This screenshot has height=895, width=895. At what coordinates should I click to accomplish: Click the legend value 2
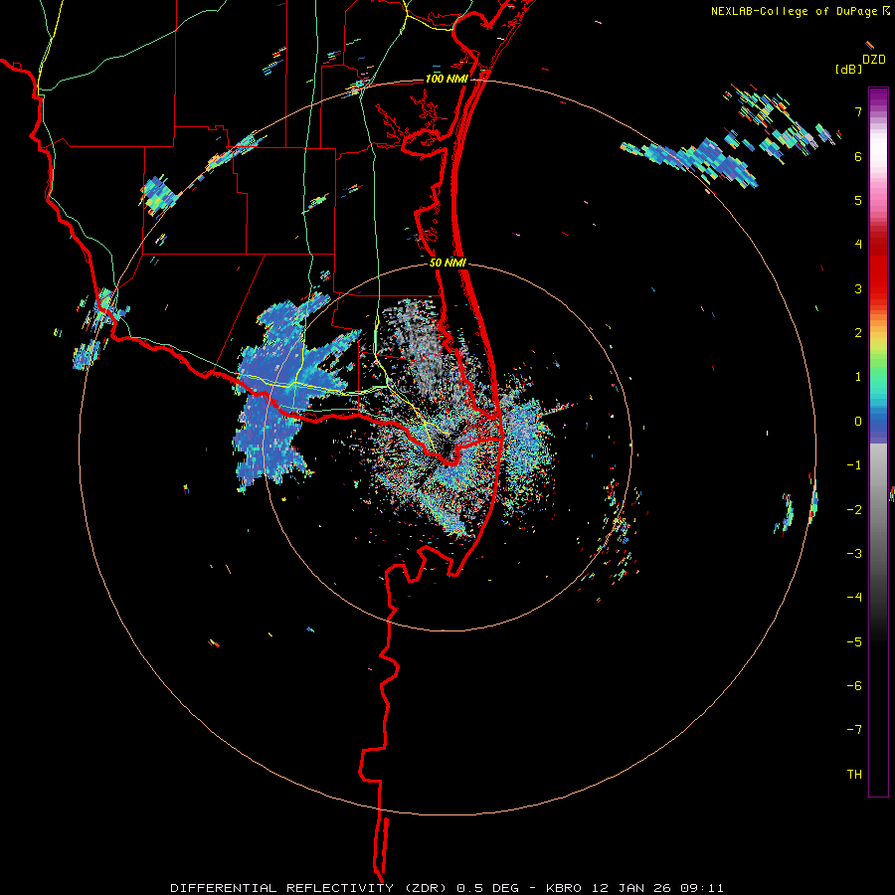(858, 333)
